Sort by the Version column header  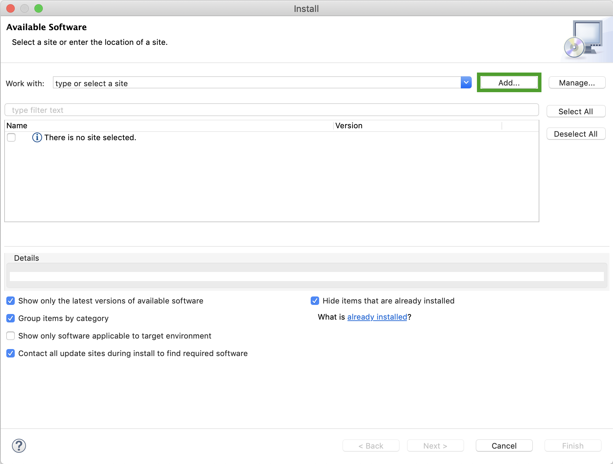tap(417, 126)
